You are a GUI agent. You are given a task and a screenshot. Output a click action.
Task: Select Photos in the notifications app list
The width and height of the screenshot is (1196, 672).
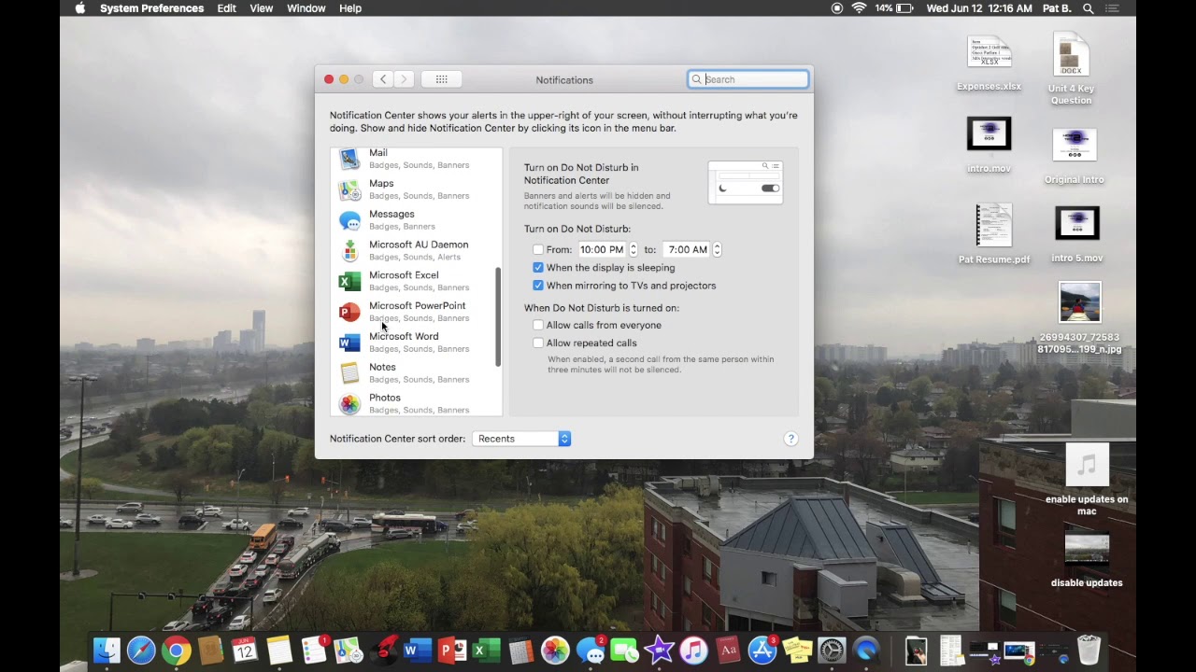[x=416, y=403]
